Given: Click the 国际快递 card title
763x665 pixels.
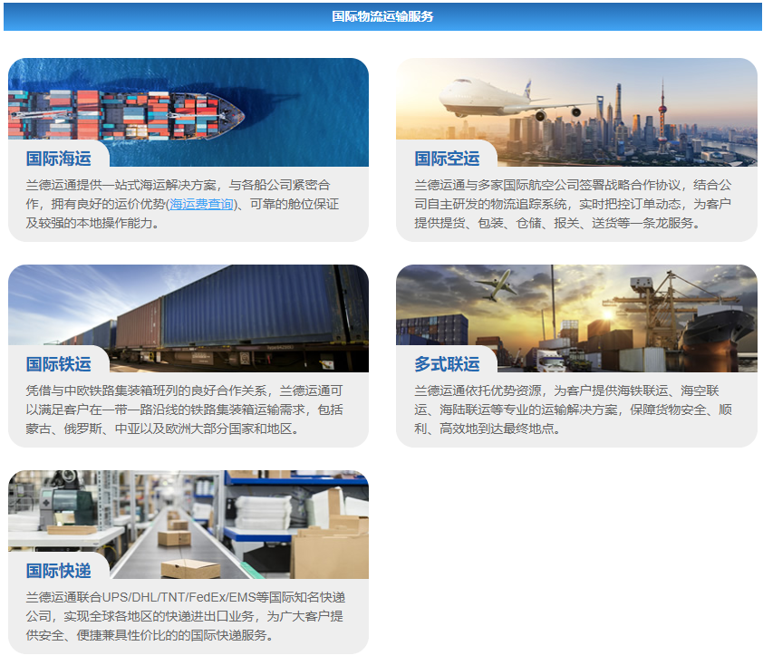Looking at the screenshot, I should [x=59, y=571].
